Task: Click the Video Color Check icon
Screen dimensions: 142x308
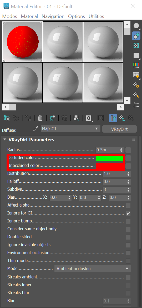Action: [x=136, y=65]
